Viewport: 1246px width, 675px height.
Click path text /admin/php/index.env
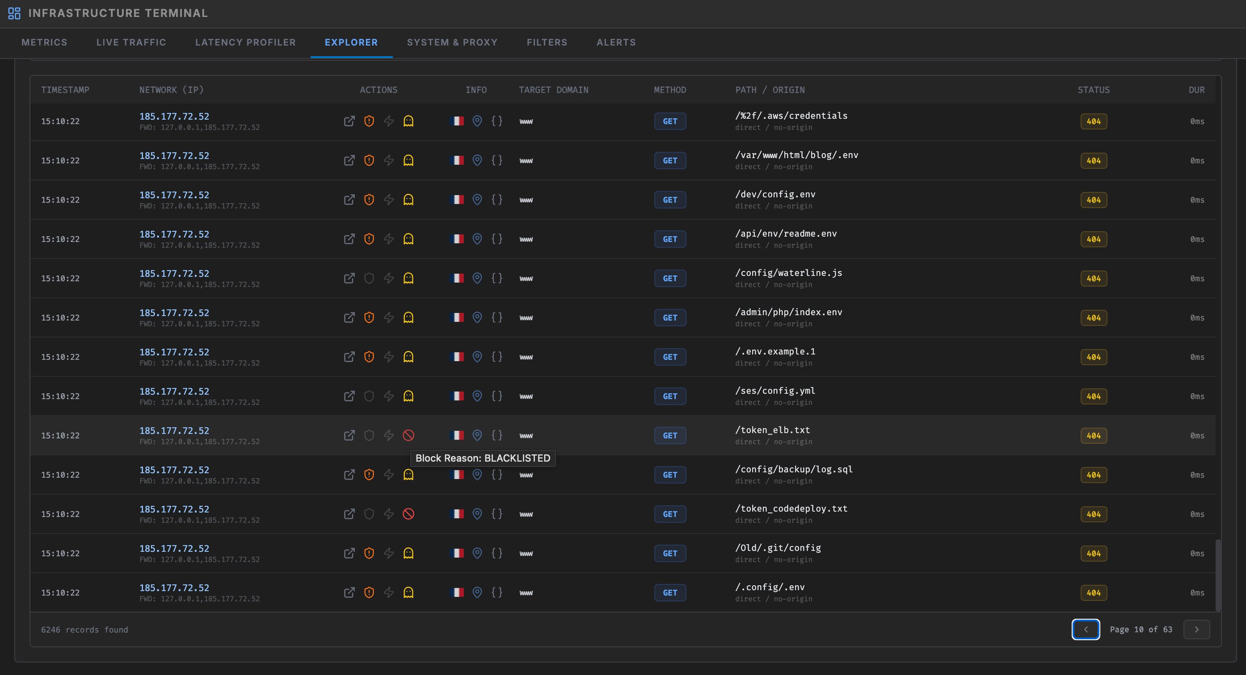[x=788, y=312]
